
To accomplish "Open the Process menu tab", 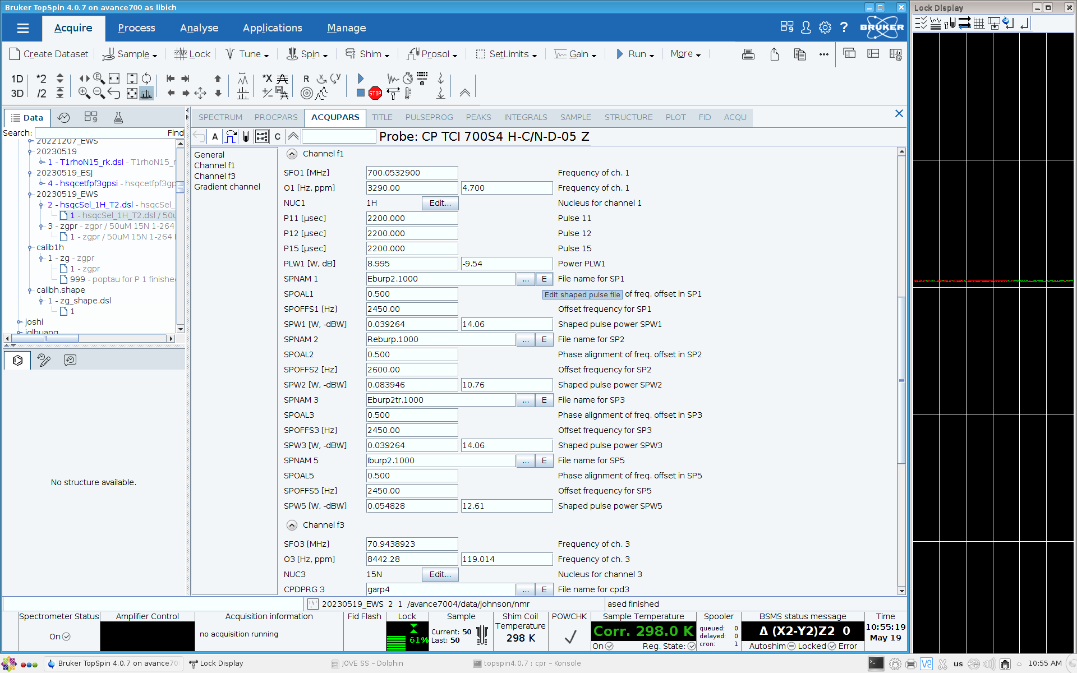I will pyautogui.click(x=136, y=28).
